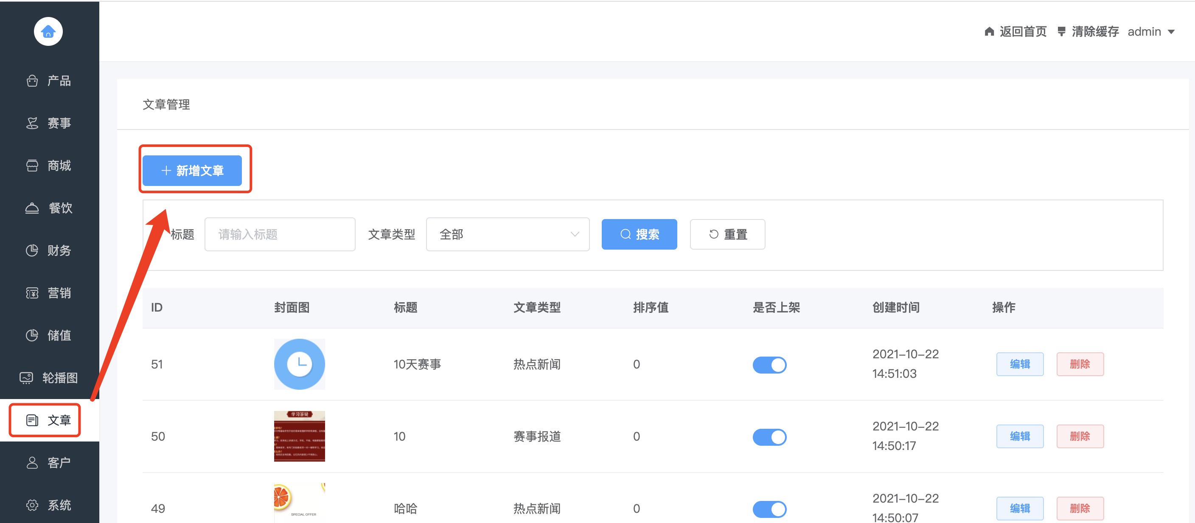Click the 重置 button
Screen dimensions: 1195x523
coord(727,234)
